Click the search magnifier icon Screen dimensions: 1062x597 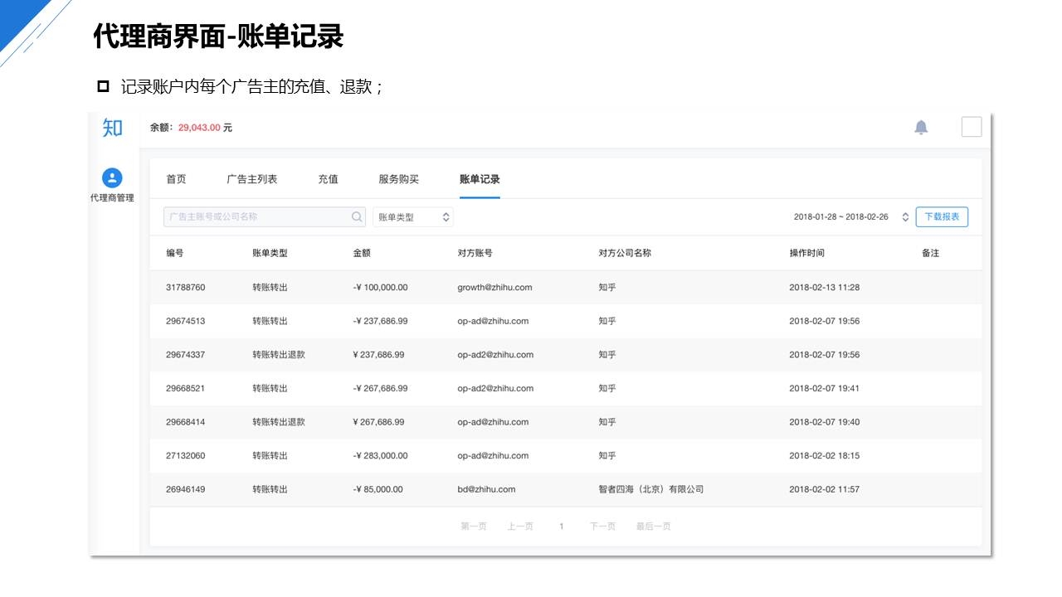(357, 217)
